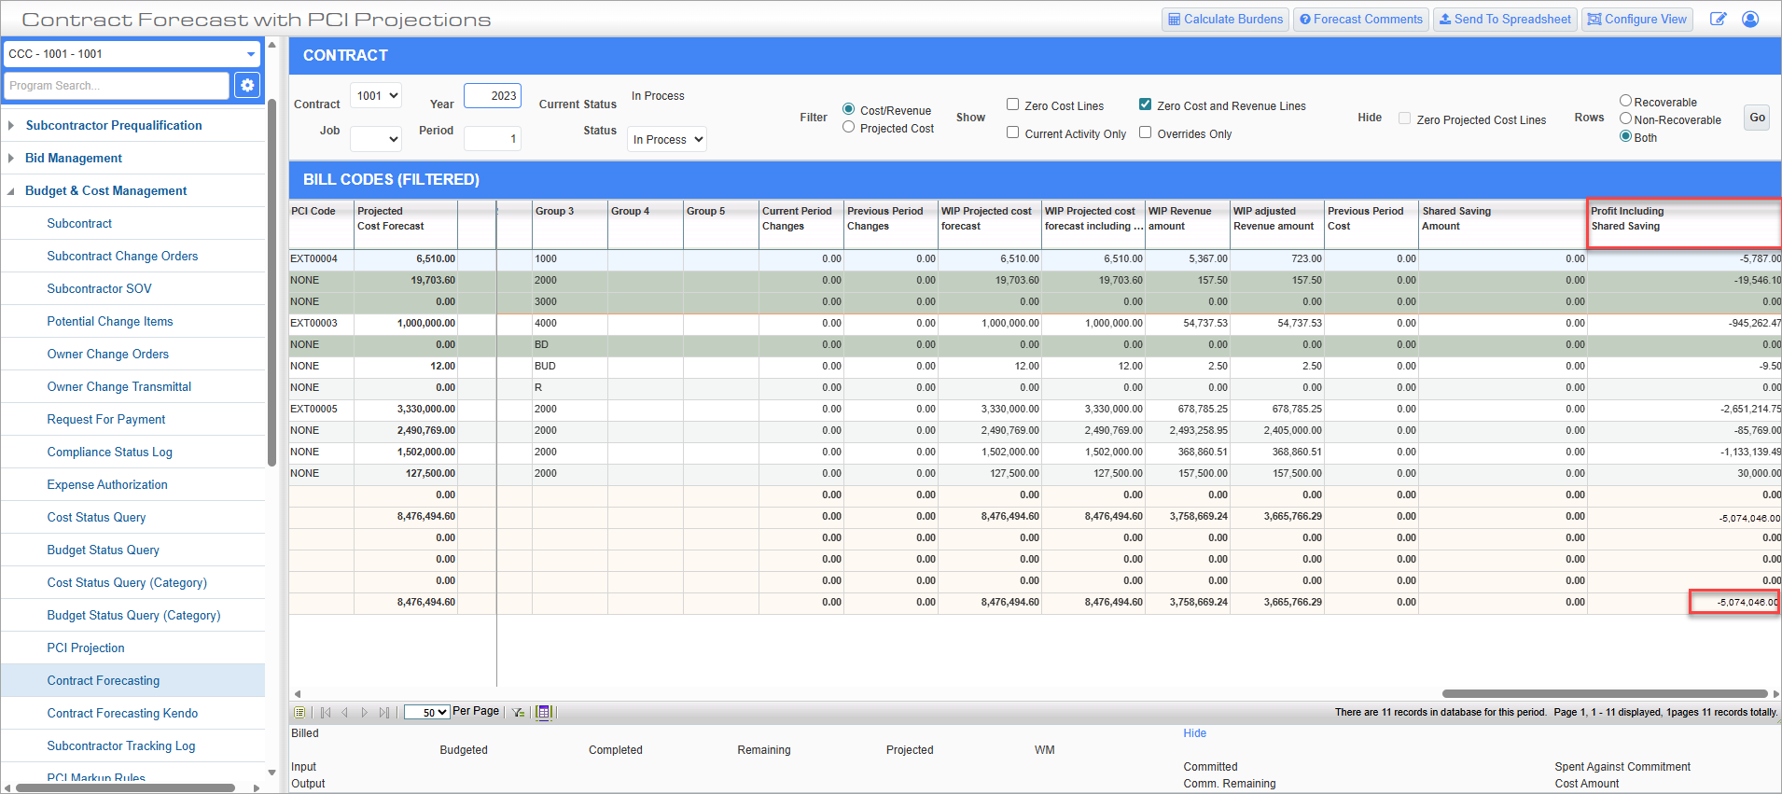Open the Job dropdown
The width and height of the screenshot is (1782, 794).
pyautogui.click(x=376, y=139)
